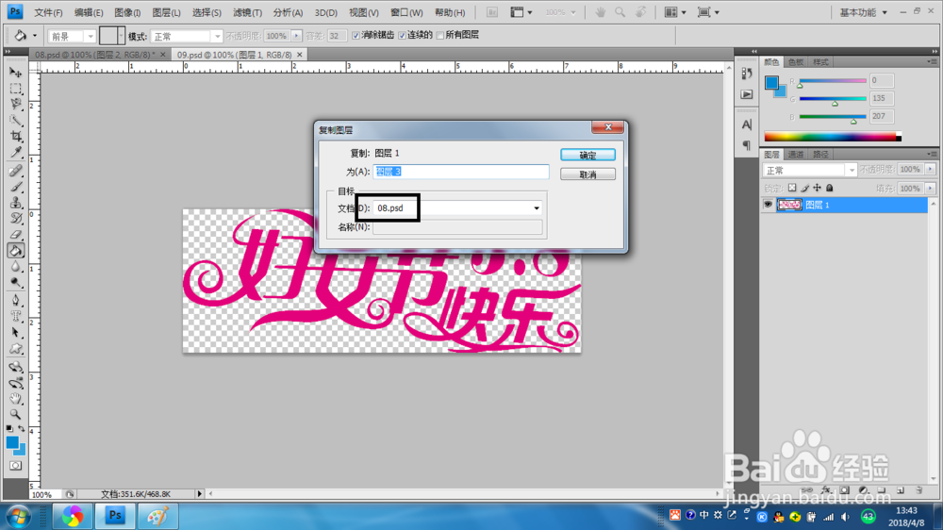Toggle Quick Mask mode icon
Screen dimensions: 943x530
pyautogui.click(x=16, y=466)
